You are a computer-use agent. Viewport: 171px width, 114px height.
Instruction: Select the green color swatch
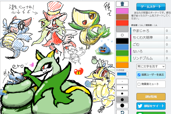(122, 53)
